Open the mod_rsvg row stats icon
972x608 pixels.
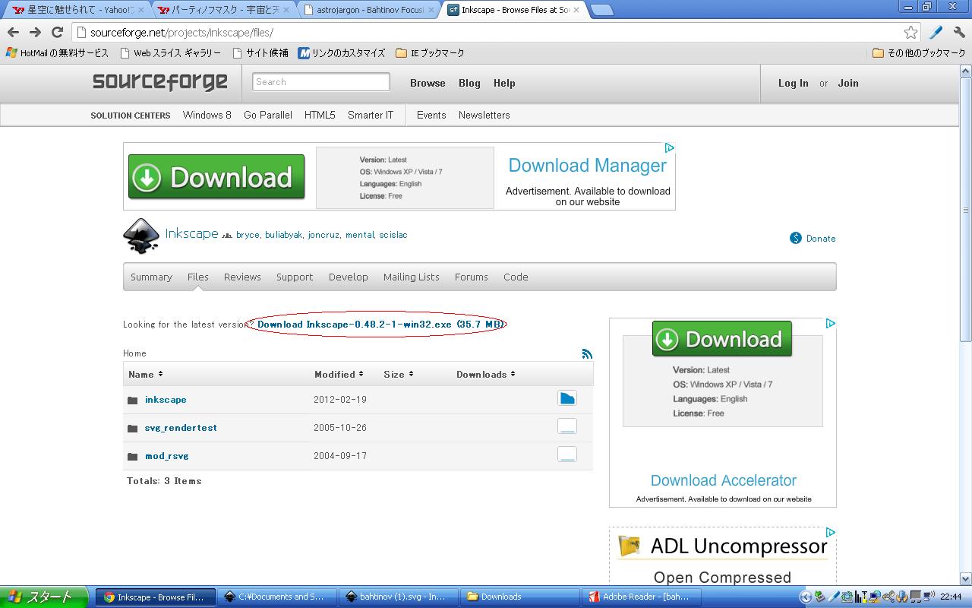(x=567, y=454)
